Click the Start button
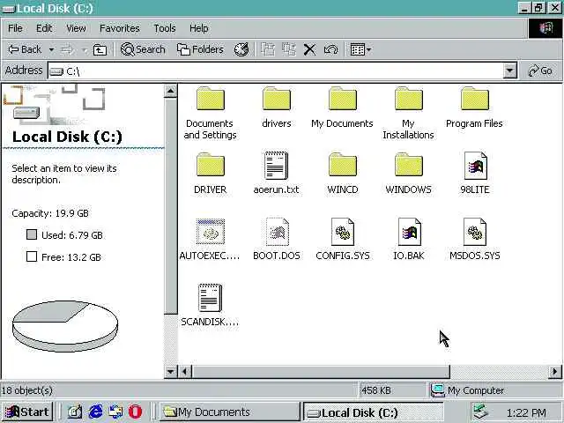The width and height of the screenshot is (564, 423). pyautogui.click(x=27, y=412)
